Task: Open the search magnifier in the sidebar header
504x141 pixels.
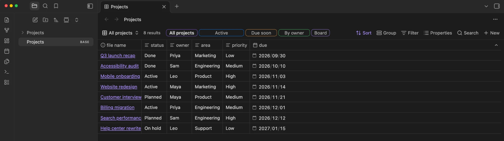Action: tap(45, 6)
